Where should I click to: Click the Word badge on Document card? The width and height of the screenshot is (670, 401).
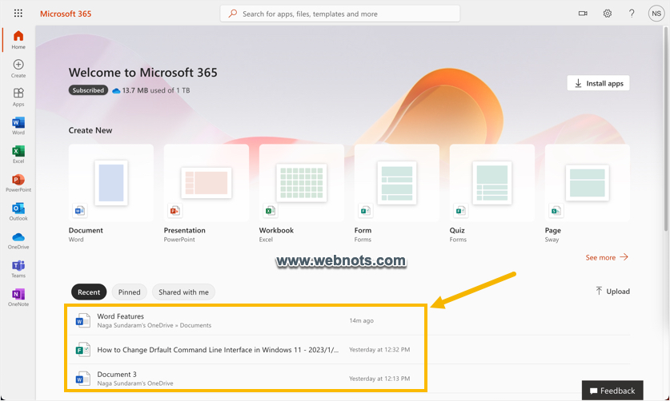[79, 210]
